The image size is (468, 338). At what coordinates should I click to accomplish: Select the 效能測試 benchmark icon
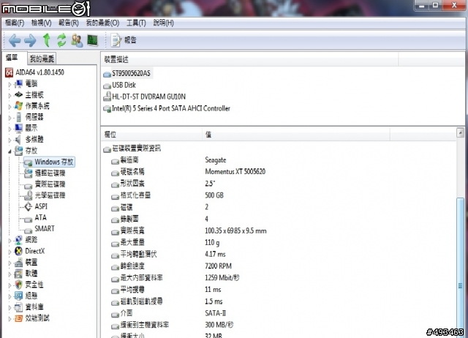pyautogui.click(x=18, y=318)
